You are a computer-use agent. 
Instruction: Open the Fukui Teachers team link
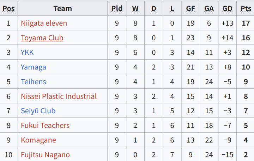[x=45, y=126]
